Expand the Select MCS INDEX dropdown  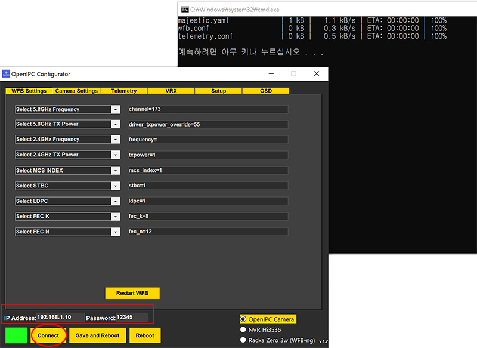point(116,170)
